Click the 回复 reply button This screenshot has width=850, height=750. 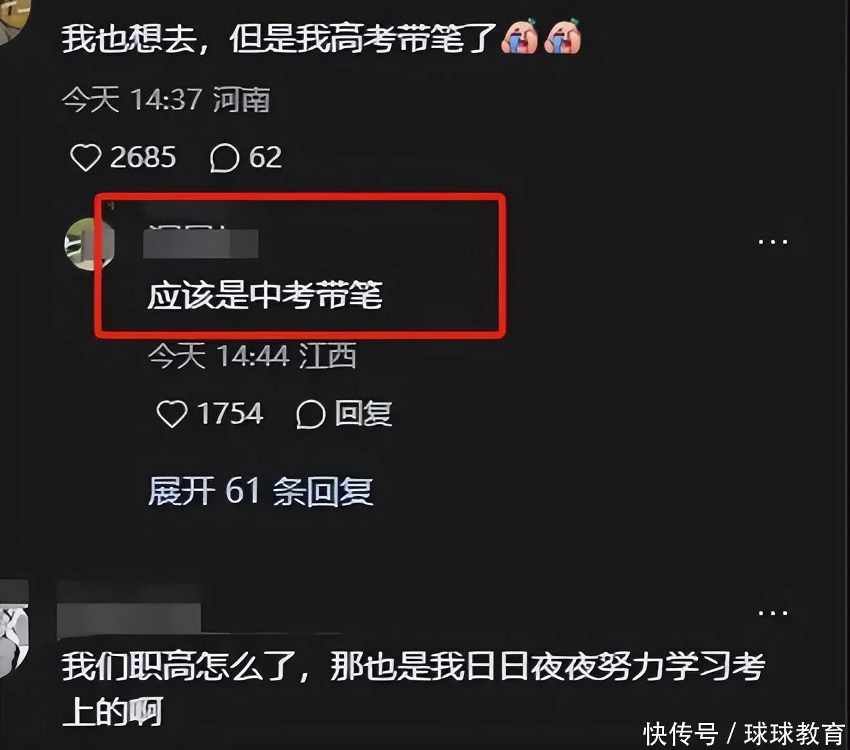[x=363, y=414]
